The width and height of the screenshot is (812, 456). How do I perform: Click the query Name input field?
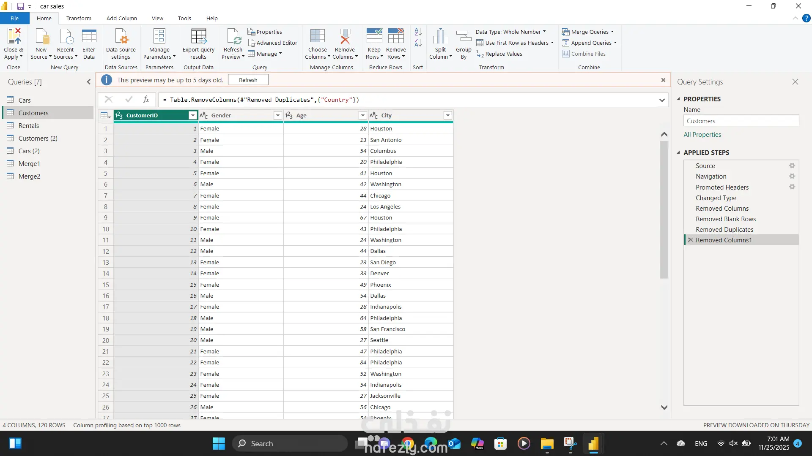(x=741, y=121)
